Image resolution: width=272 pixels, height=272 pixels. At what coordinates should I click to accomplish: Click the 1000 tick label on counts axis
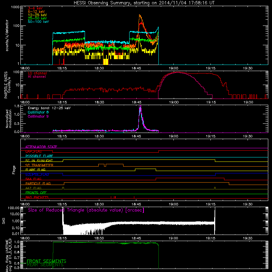15,7
